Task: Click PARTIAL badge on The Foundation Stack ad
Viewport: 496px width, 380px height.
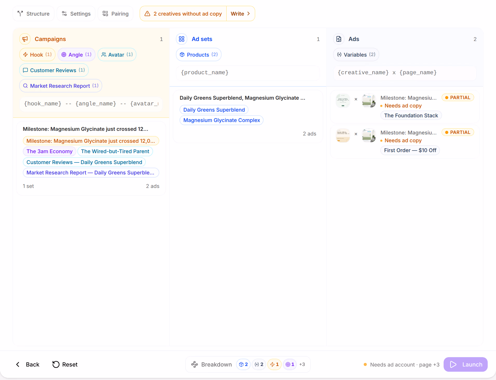Action: coord(458,98)
